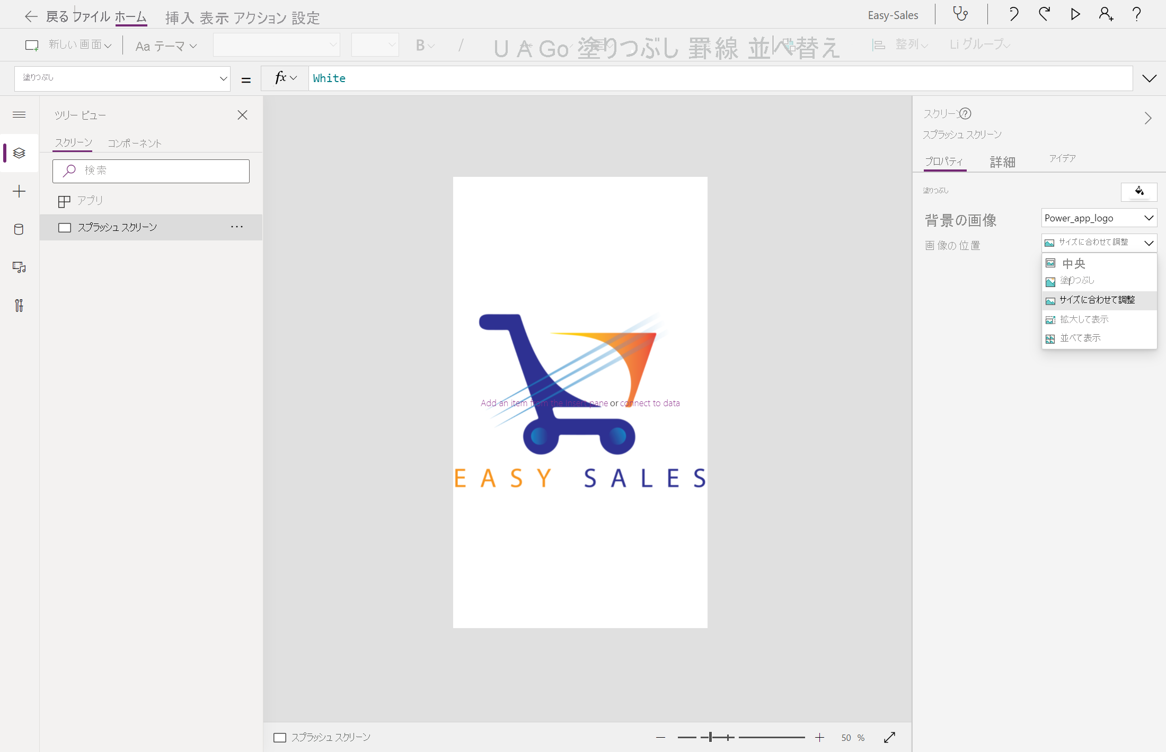The width and height of the screenshot is (1166, 752).
Task: Click the italic slash icon in toolbar
Action: click(461, 45)
